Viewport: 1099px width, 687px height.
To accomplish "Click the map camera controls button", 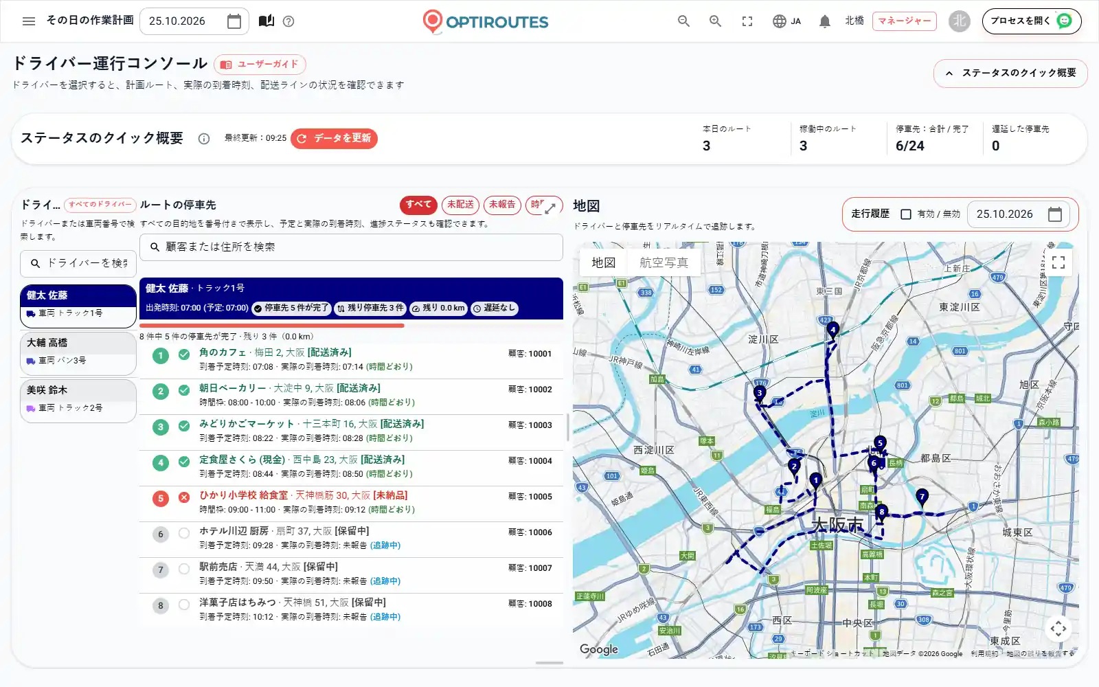I will click(1058, 628).
